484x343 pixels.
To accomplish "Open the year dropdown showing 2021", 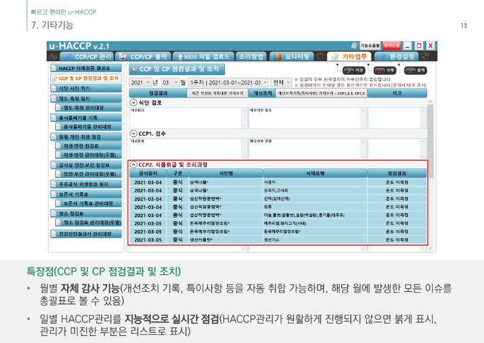I will (140, 82).
